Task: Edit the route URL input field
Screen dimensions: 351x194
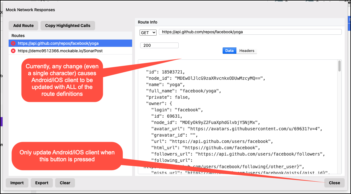Action: (250, 32)
